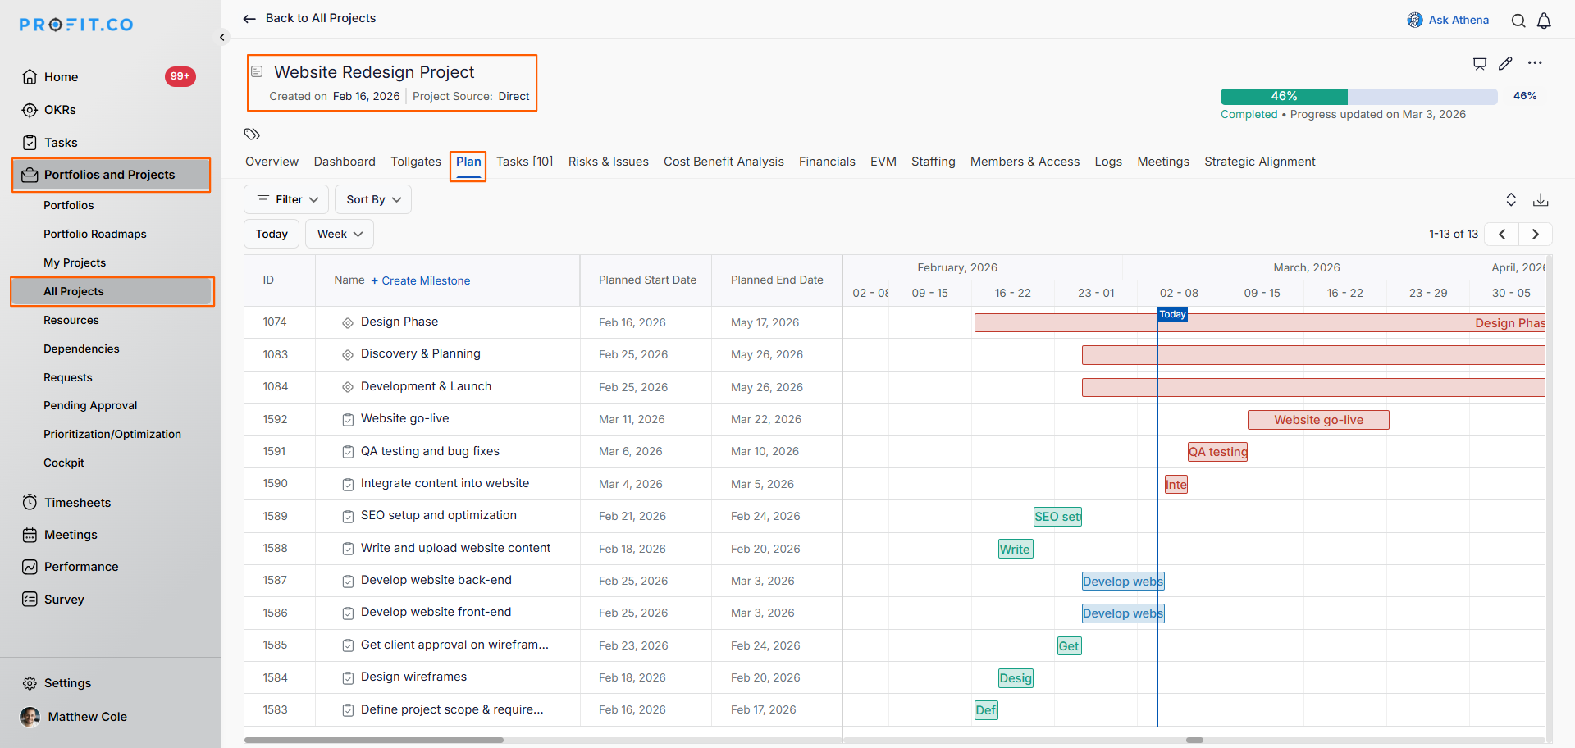Open search with the magnifier icon
Image resolution: width=1575 pixels, height=748 pixels.
pos(1518,21)
